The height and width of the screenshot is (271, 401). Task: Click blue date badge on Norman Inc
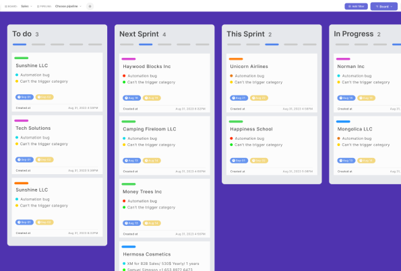[x=346, y=98]
